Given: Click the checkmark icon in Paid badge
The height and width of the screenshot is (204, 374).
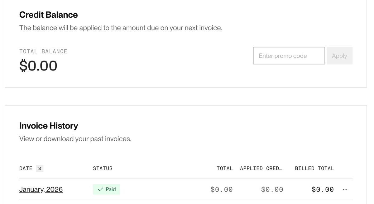Looking at the screenshot, I should tap(100, 189).
